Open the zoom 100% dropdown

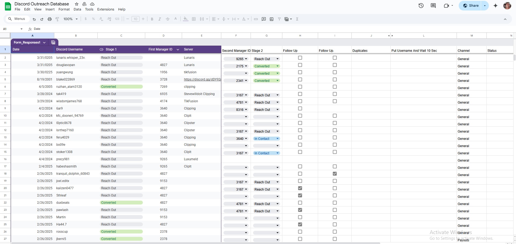(70, 19)
